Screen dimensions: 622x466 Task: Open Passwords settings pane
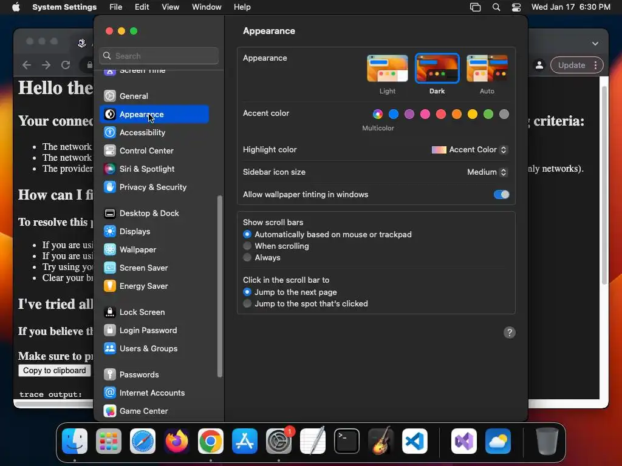coord(154,375)
